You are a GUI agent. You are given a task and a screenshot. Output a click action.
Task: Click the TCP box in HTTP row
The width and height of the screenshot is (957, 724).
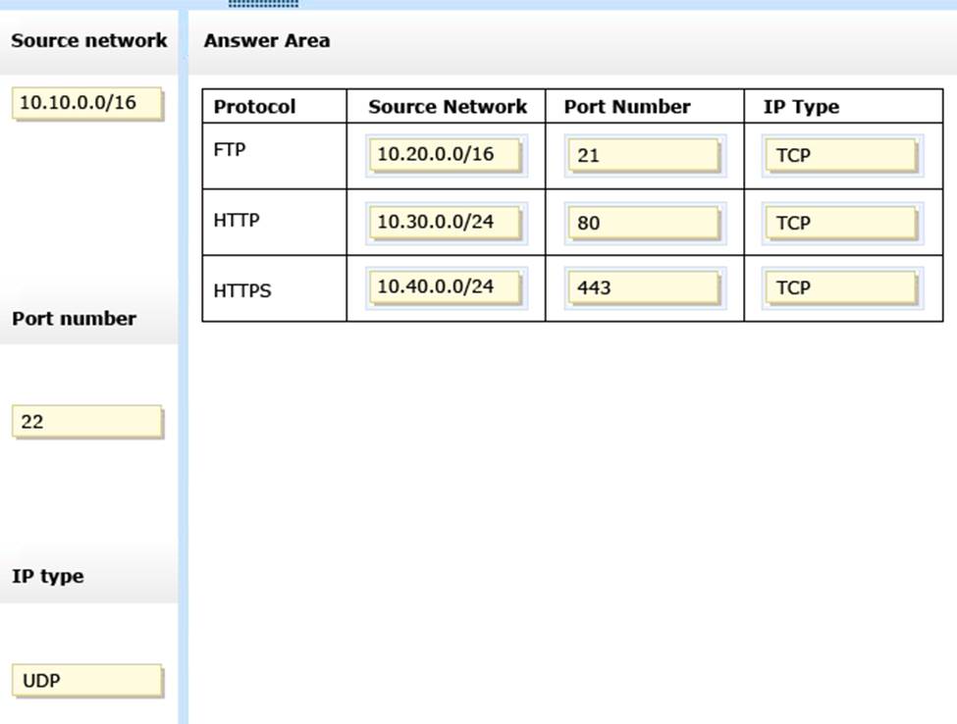pyautogui.click(x=842, y=223)
